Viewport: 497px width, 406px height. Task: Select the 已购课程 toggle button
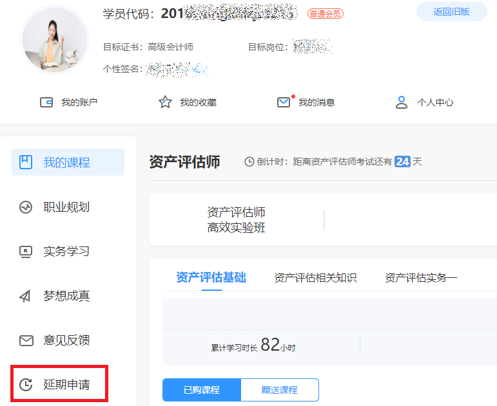coord(202,390)
